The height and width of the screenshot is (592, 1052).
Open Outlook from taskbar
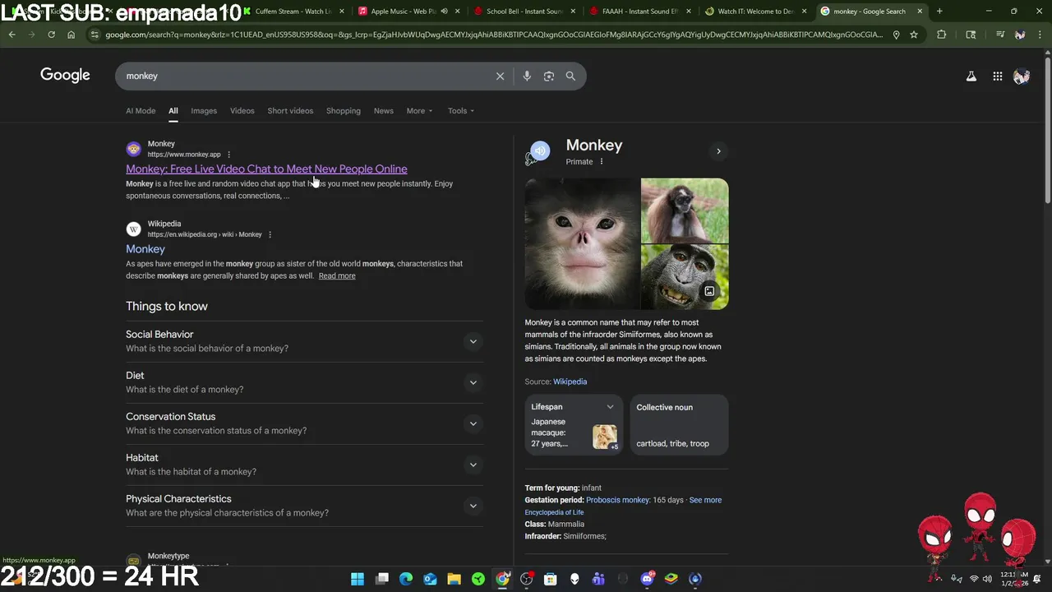430,579
